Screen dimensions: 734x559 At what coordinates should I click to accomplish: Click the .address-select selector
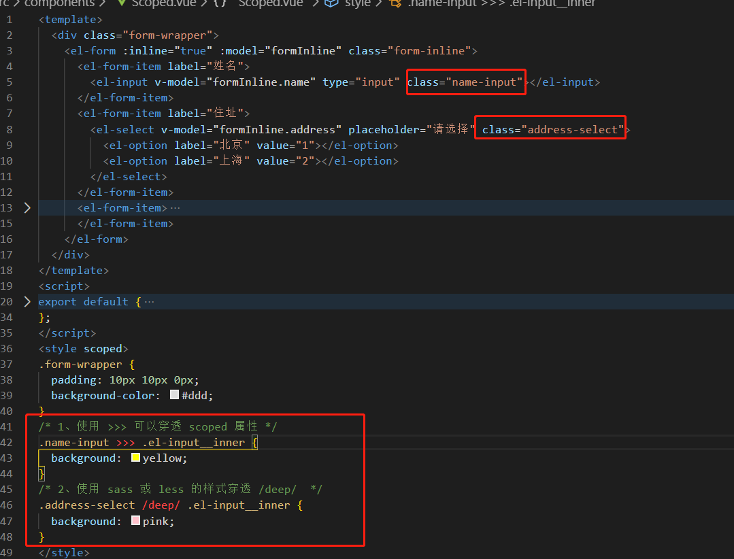tap(86, 505)
